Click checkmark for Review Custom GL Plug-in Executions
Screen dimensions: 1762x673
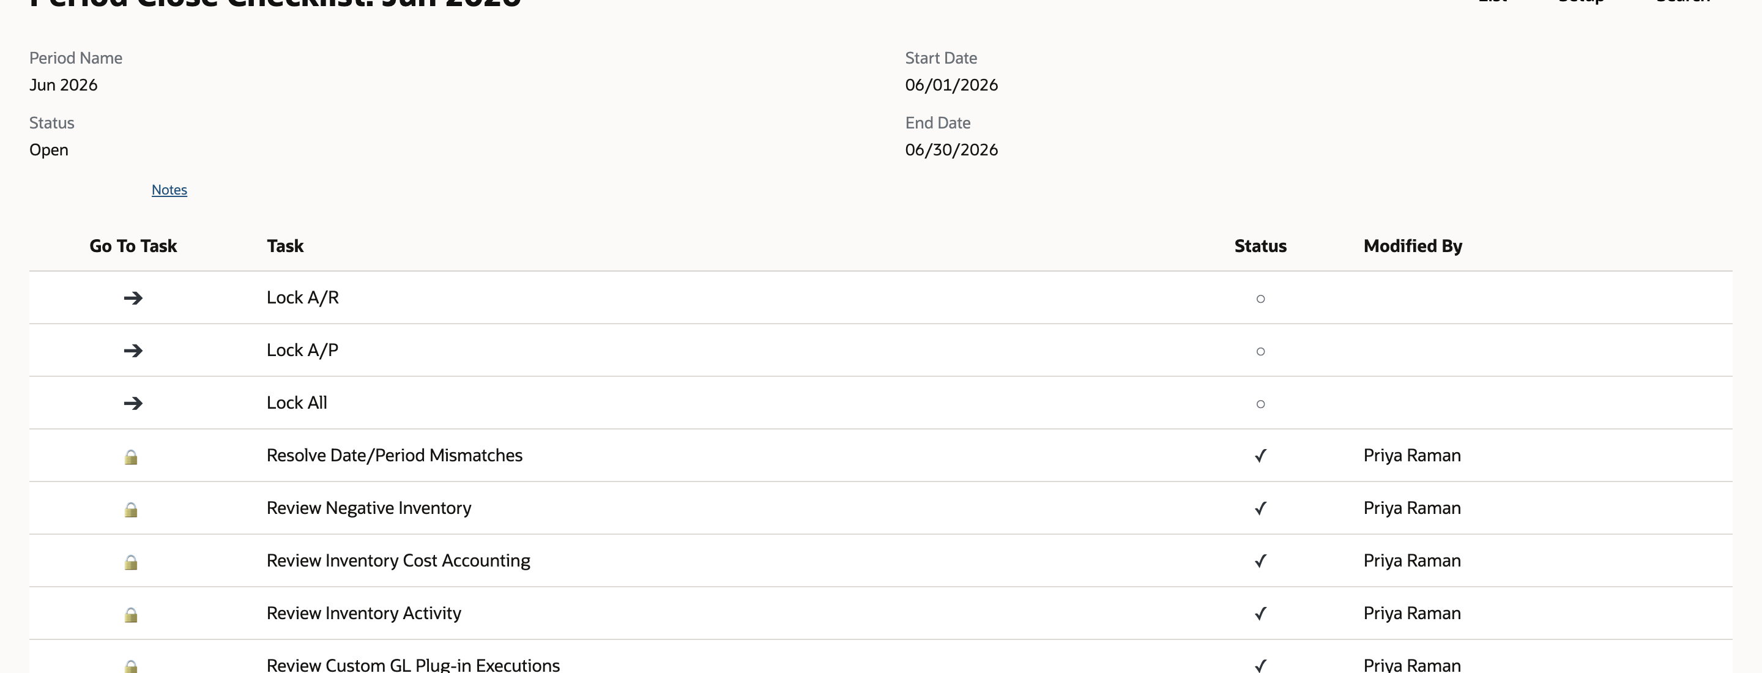[x=1260, y=665]
